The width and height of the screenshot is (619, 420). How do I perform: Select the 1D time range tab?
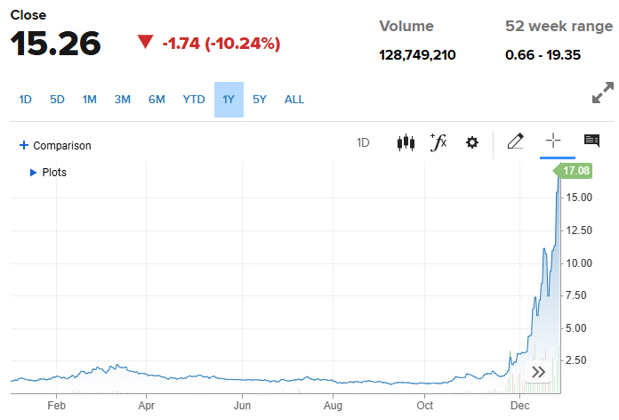[25, 100]
